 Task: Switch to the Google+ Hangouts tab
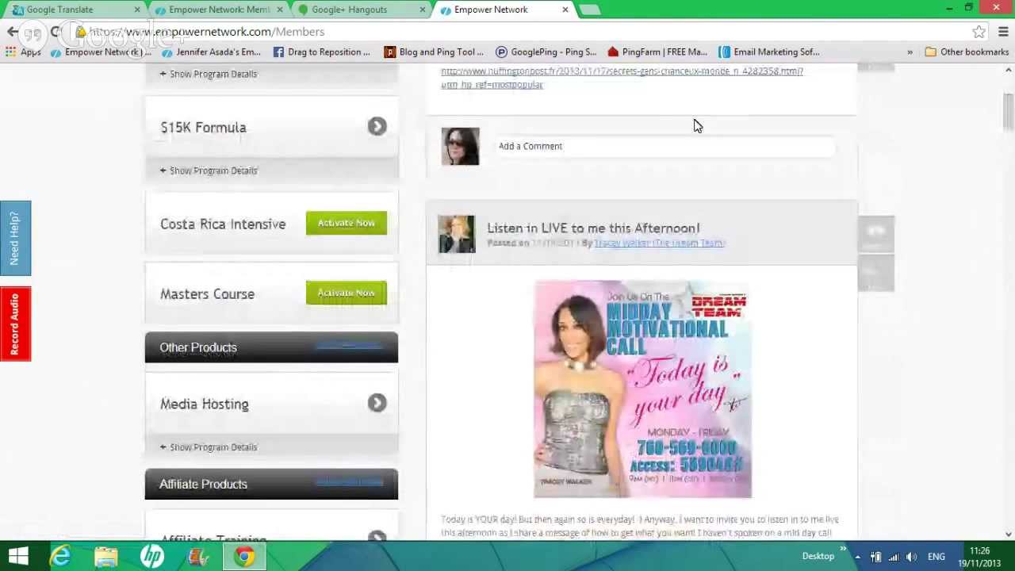(361, 10)
